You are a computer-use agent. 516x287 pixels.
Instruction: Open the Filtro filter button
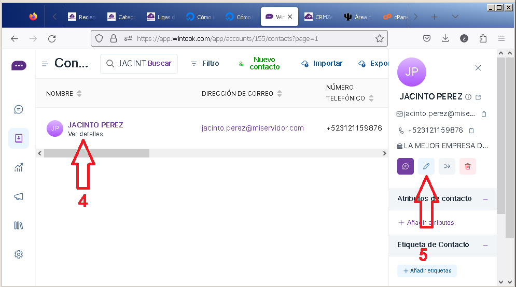point(205,63)
